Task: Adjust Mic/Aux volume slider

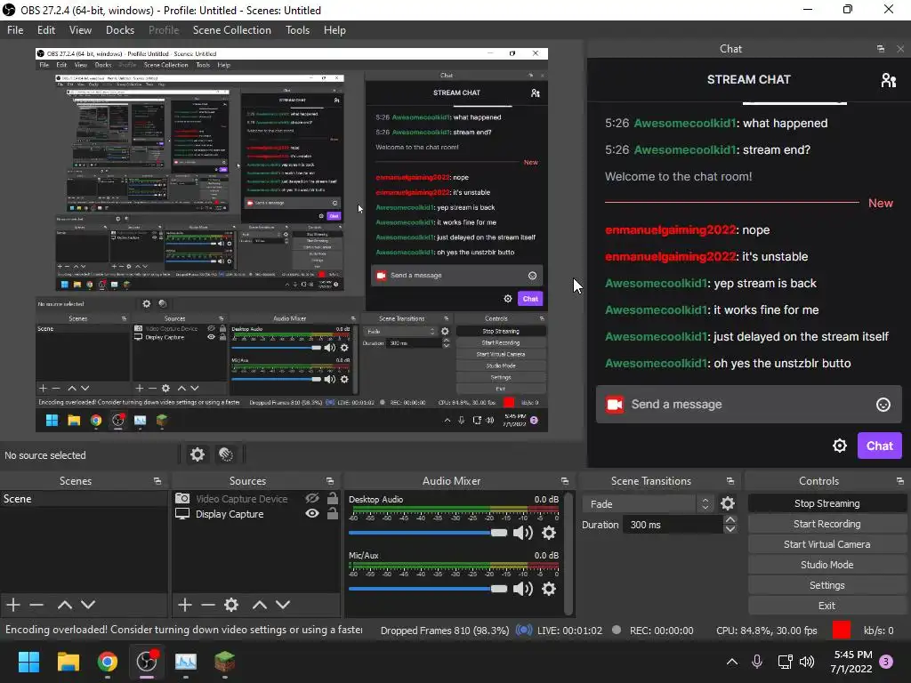Action: pos(428,589)
